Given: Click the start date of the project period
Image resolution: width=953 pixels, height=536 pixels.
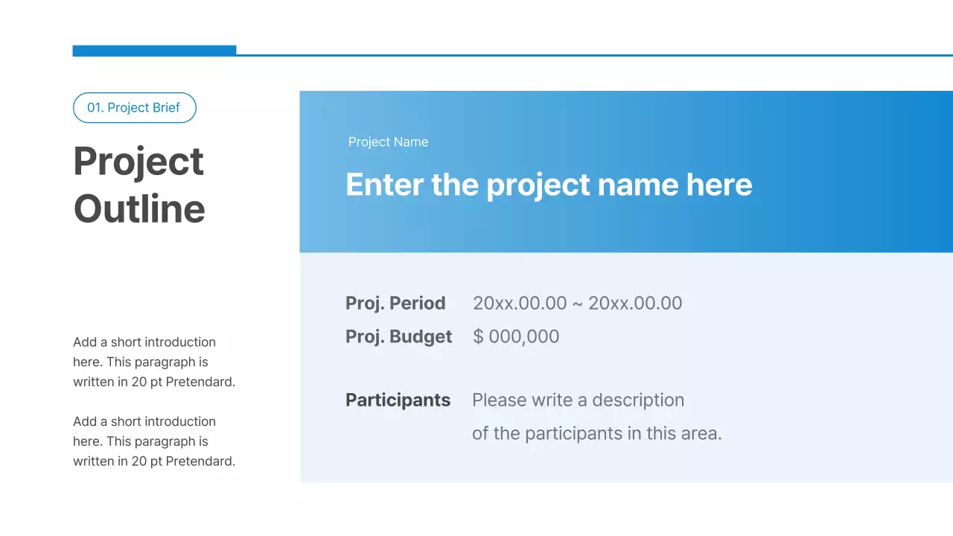Looking at the screenshot, I should (520, 304).
